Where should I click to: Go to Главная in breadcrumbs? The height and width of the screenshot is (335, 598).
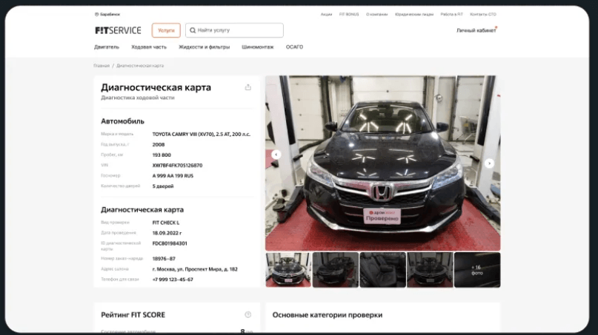[x=102, y=66]
